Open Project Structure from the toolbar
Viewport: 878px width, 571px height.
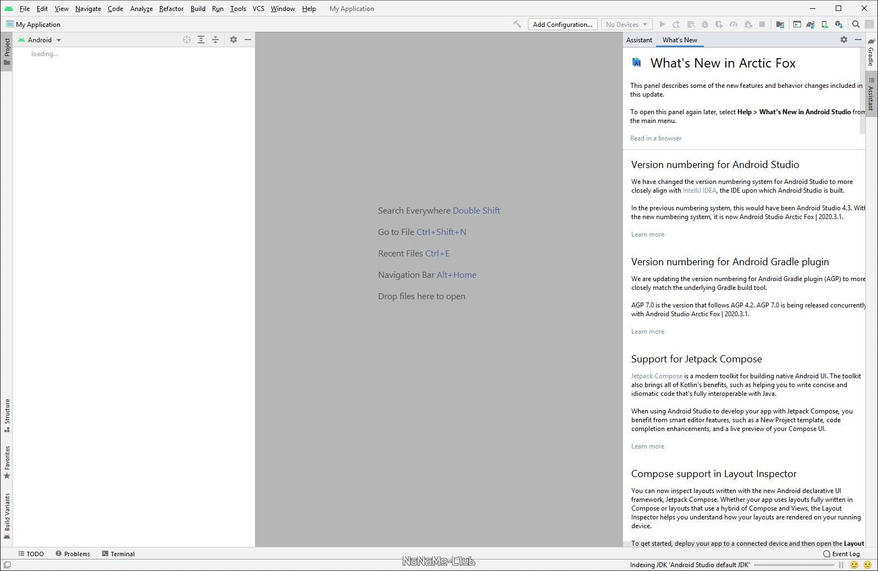[x=780, y=24]
